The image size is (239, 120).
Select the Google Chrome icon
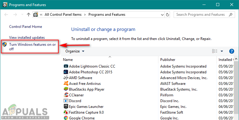pos(66,118)
